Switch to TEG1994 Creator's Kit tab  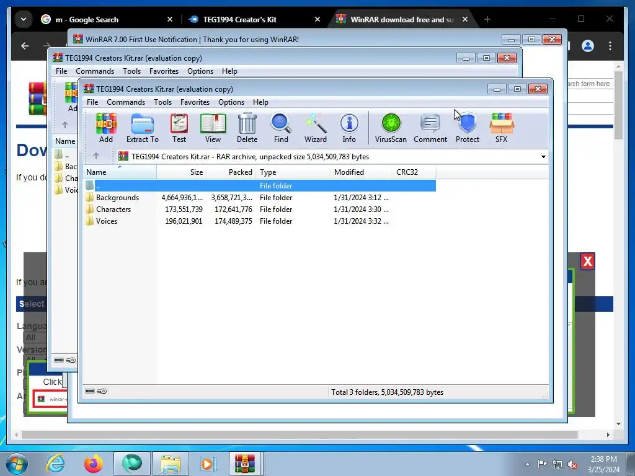[255, 19]
